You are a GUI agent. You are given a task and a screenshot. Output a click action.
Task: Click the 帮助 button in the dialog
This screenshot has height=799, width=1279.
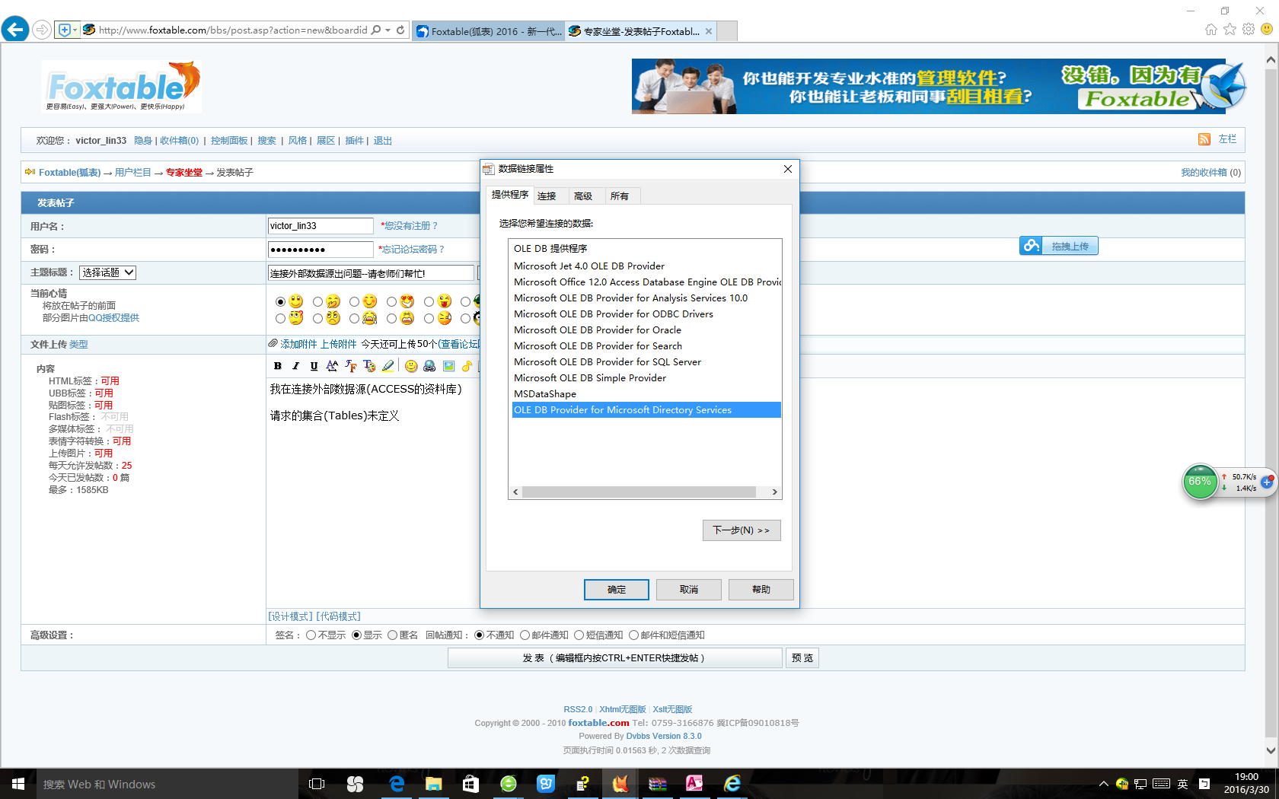[x=761, y=590]
